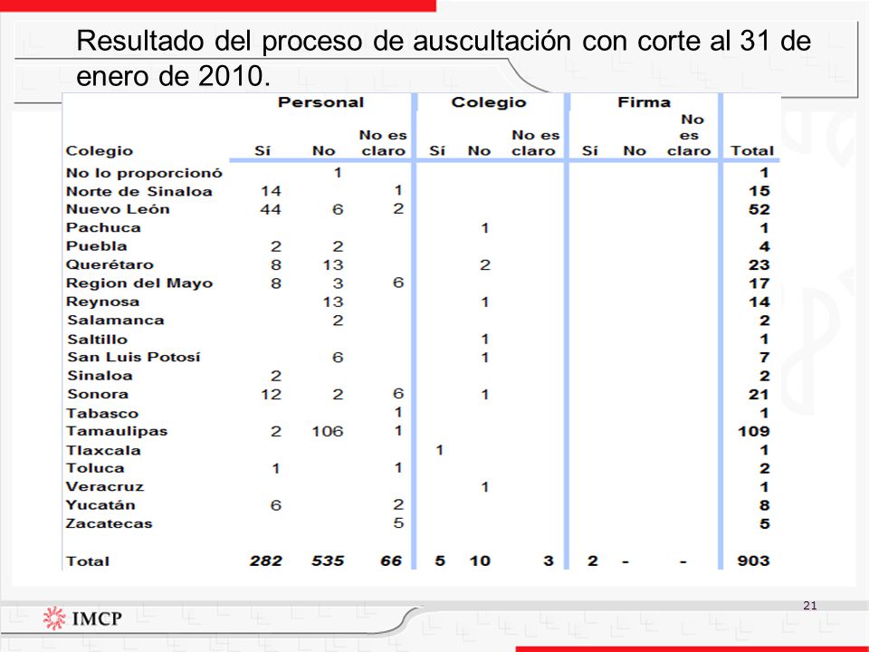Select Sonora Personal Sí value 12

click(271, 394)
